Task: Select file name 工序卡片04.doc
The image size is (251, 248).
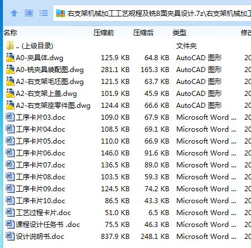Action: pos(41,129)
